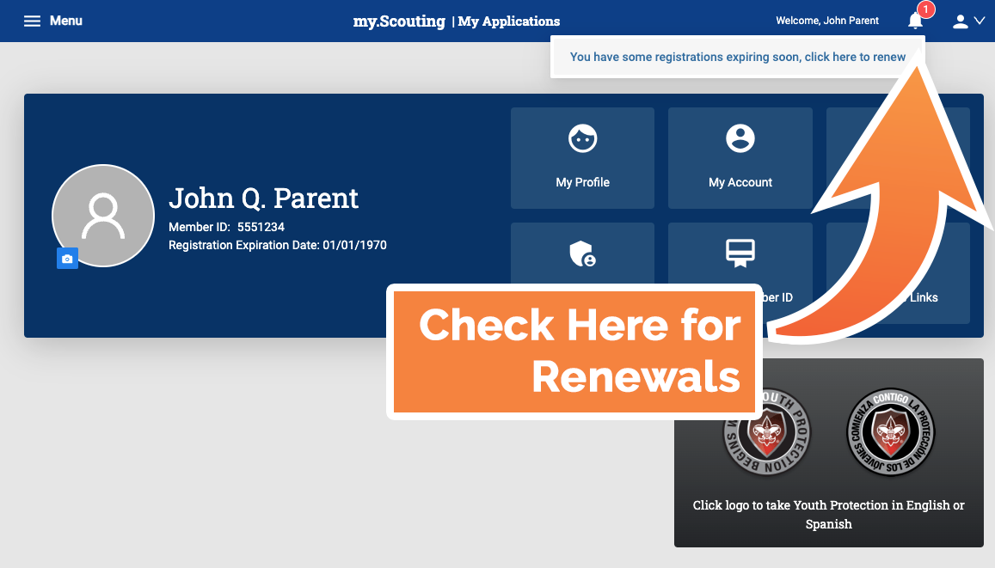Click the camera icon on the profile photo
995x568 pixels.
tap(67, 258)
